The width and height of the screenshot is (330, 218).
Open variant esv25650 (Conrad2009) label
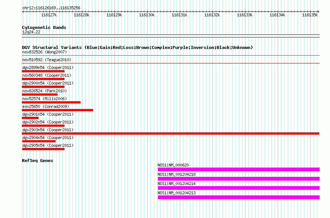point(46,106)
